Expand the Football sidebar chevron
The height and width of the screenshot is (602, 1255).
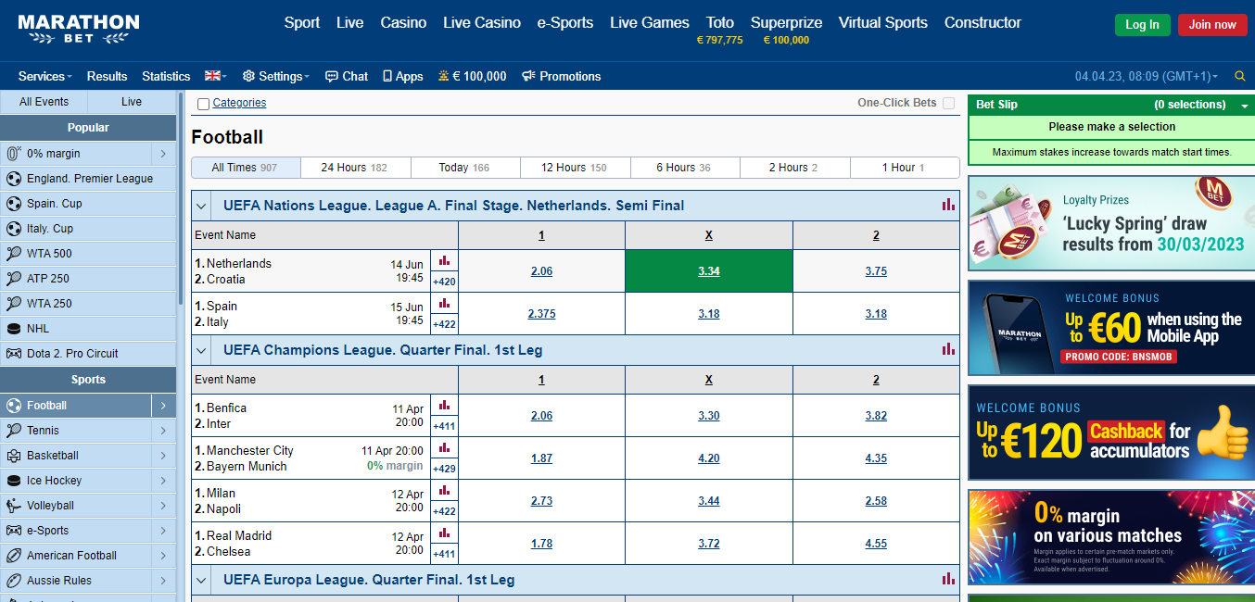(x=163, y=406)
